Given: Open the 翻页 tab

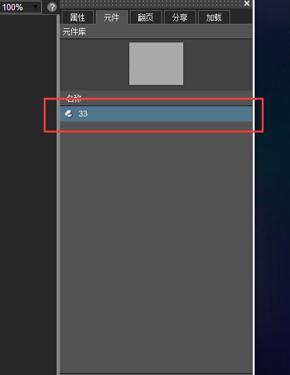Looking at the screenshot, I should (145, 17).
